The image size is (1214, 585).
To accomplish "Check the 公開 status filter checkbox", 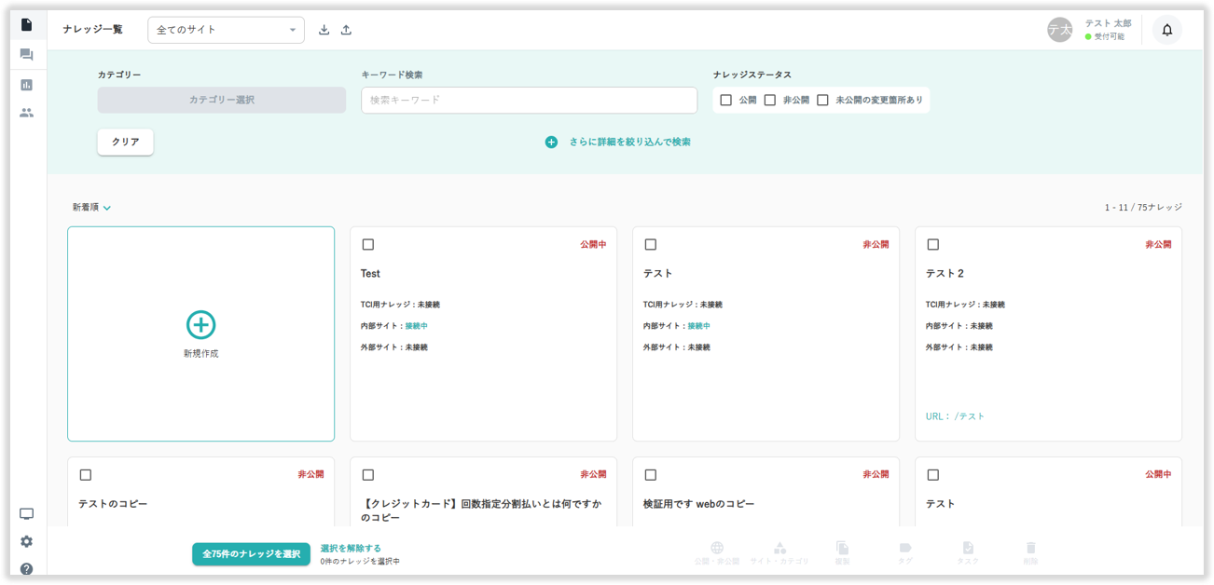I will [725, 100].
